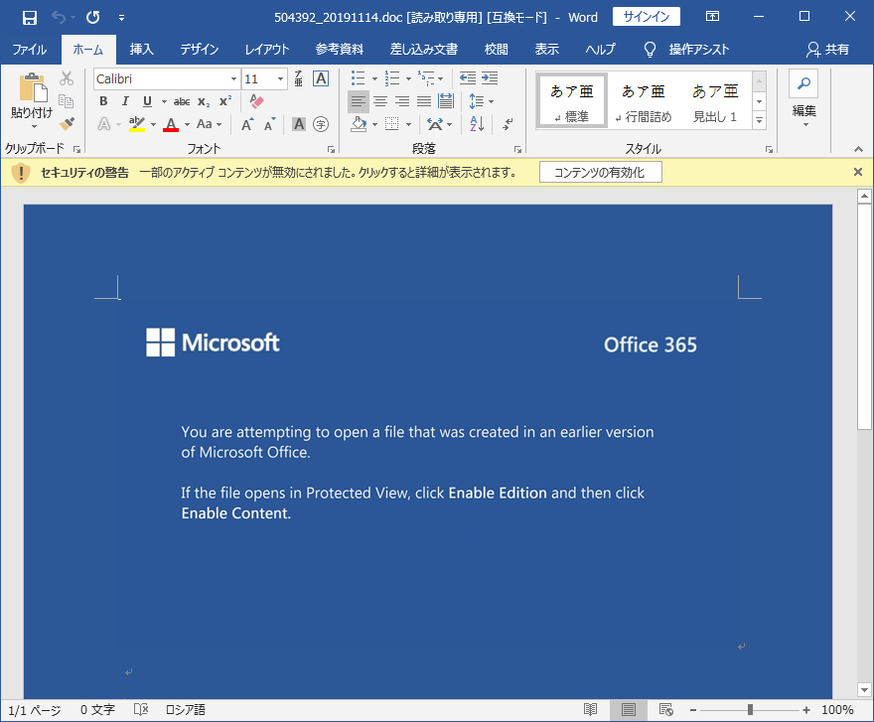This screenshot has width=874, height=722.
Task: Toggle center text alignment
Action: (x=379, y=101)
